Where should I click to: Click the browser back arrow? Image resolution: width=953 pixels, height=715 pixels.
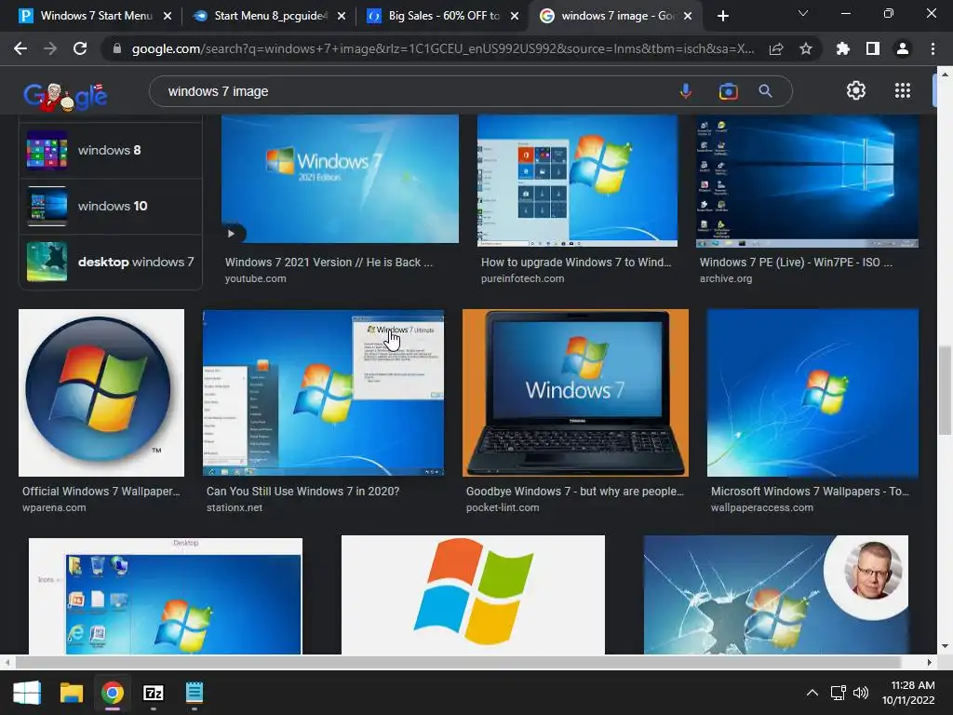(x=20, y=48)
